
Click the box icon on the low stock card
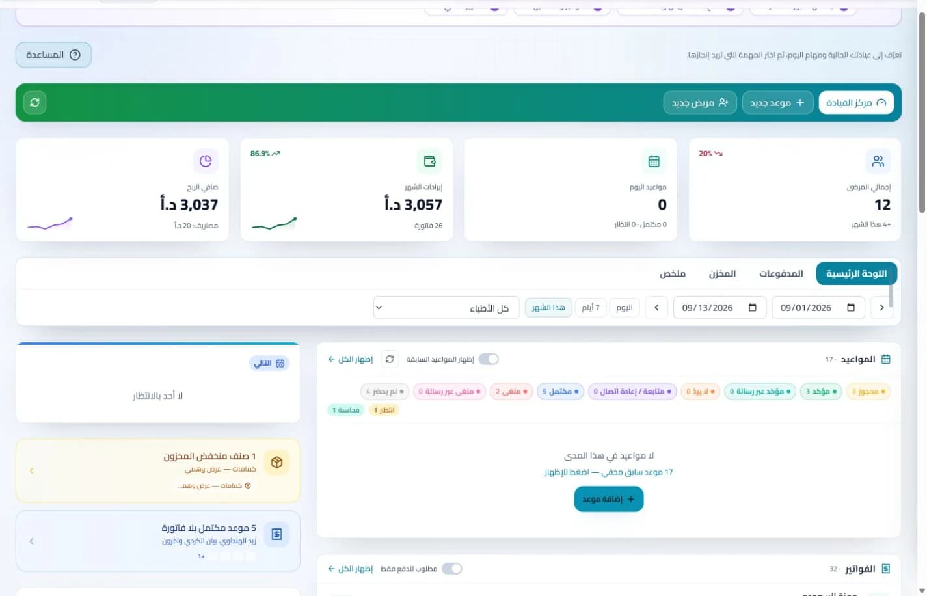click(276, 463)
